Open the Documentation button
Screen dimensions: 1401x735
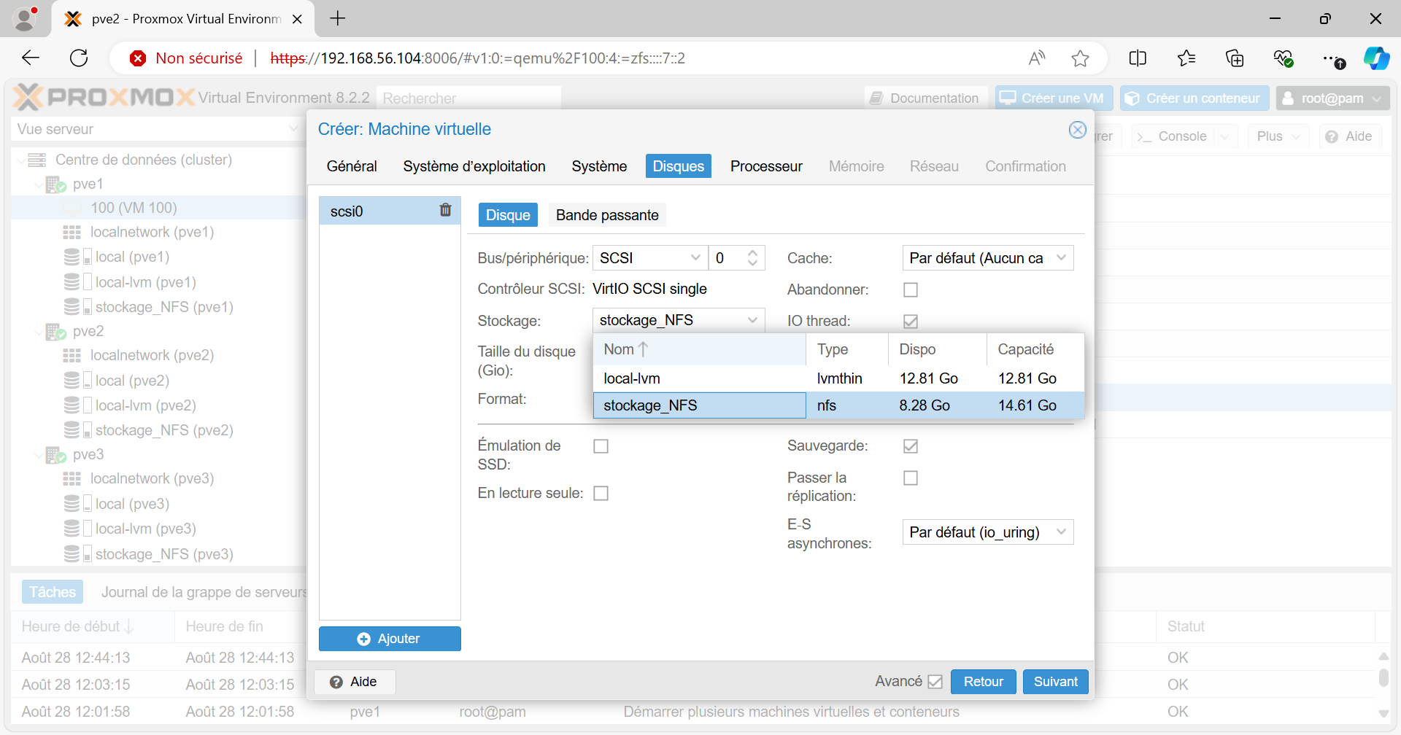pos(926,98)
